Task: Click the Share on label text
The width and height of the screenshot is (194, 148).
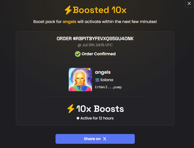Action: point(92,139)
